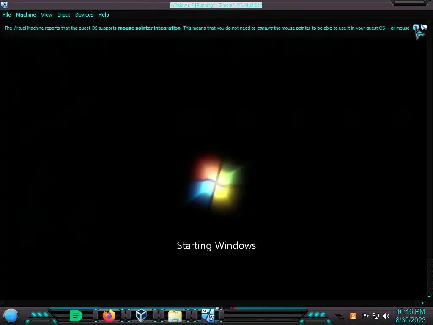Open File Explorer from taskbar
Image resolution: width=433 pixels, height=325 pixels.
click(175, 316)
